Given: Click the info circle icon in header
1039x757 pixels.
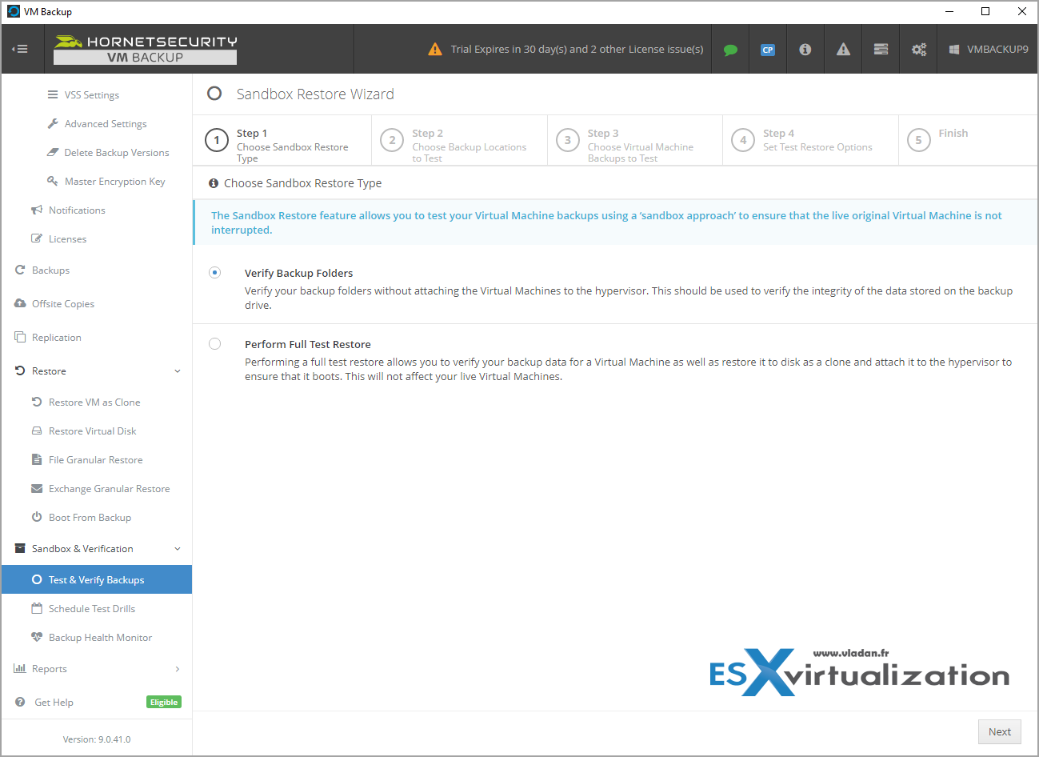Looking at the screenshot, I should coord(805,50).
